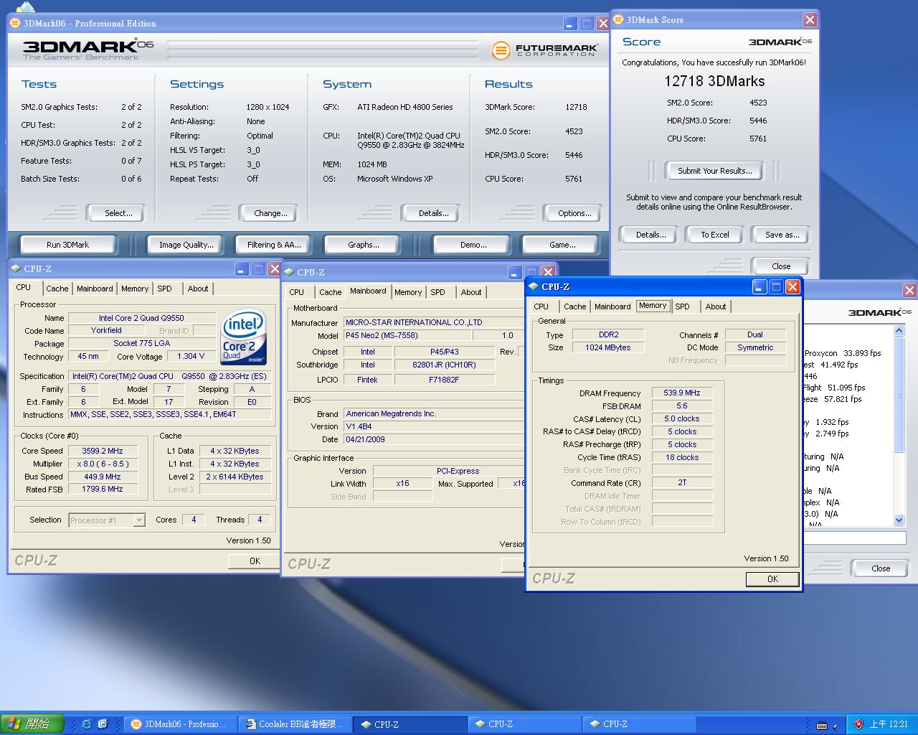Image resolution: width=918 pixels, height=735 pixels.
Task: Open About tab in CPU-Z Processor window
Action: pyautogui.click(x=198, y=289)
